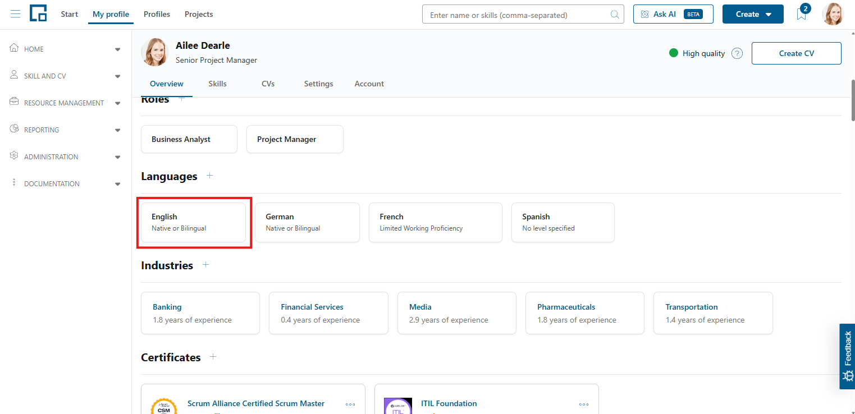Switch to the Settings tab

coord(318,84)
